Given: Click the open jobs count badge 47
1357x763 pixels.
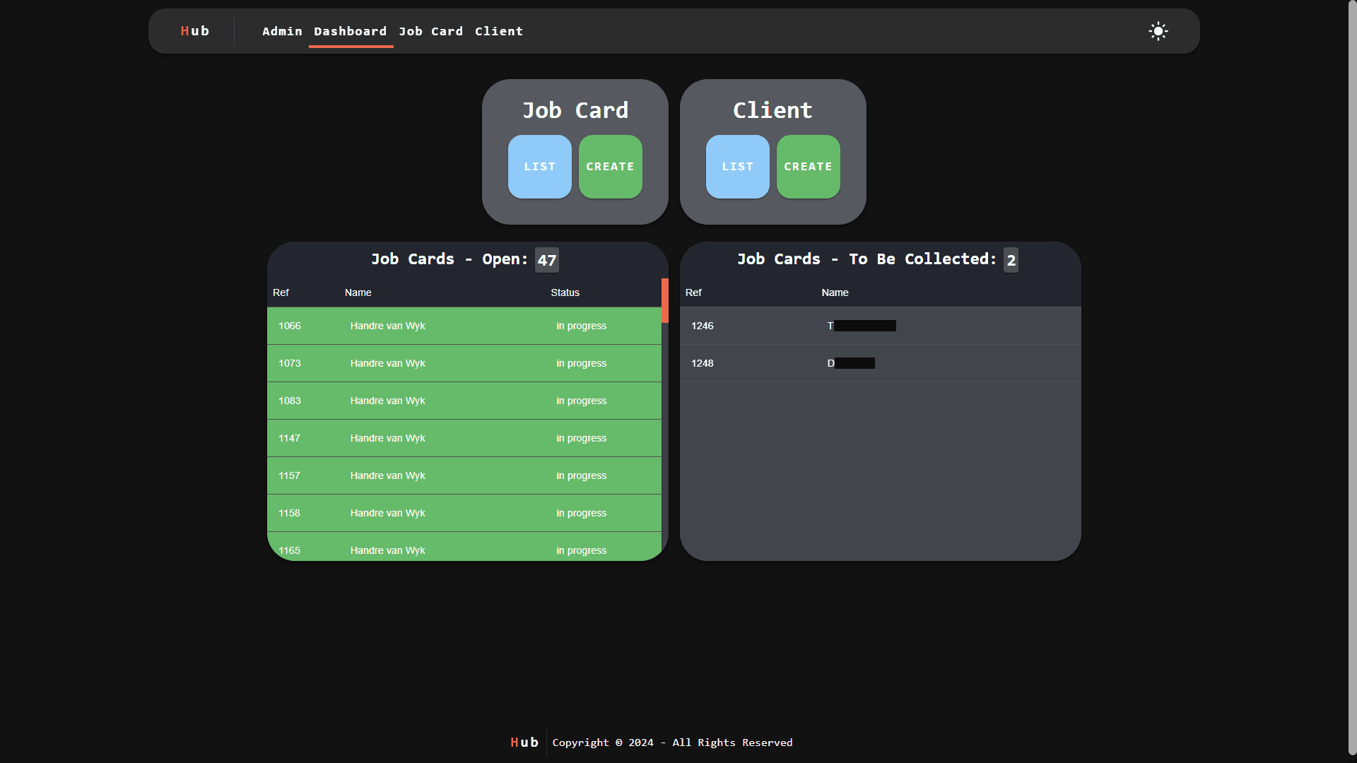Looking at the screenshot, I should coord(546,259).
